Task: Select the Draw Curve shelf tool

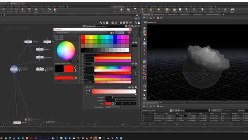Action: click(10, 10)
